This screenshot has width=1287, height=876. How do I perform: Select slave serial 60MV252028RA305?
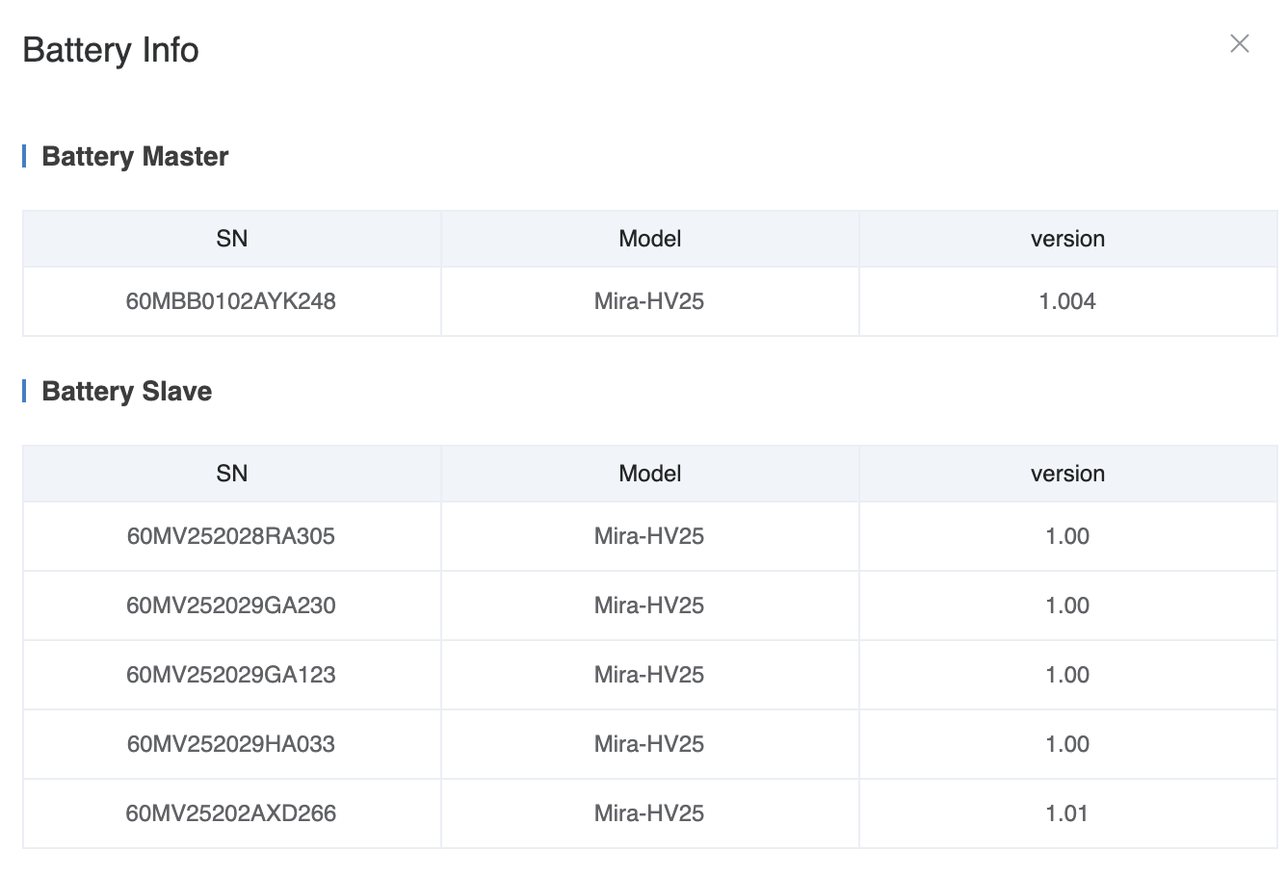[231, 536]
